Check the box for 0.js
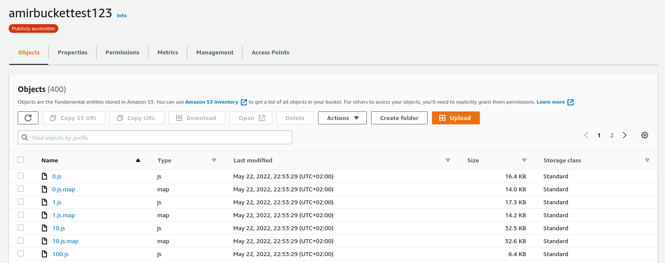The width and height of the screenshot is (665, 263). click(x=21, y=176)
